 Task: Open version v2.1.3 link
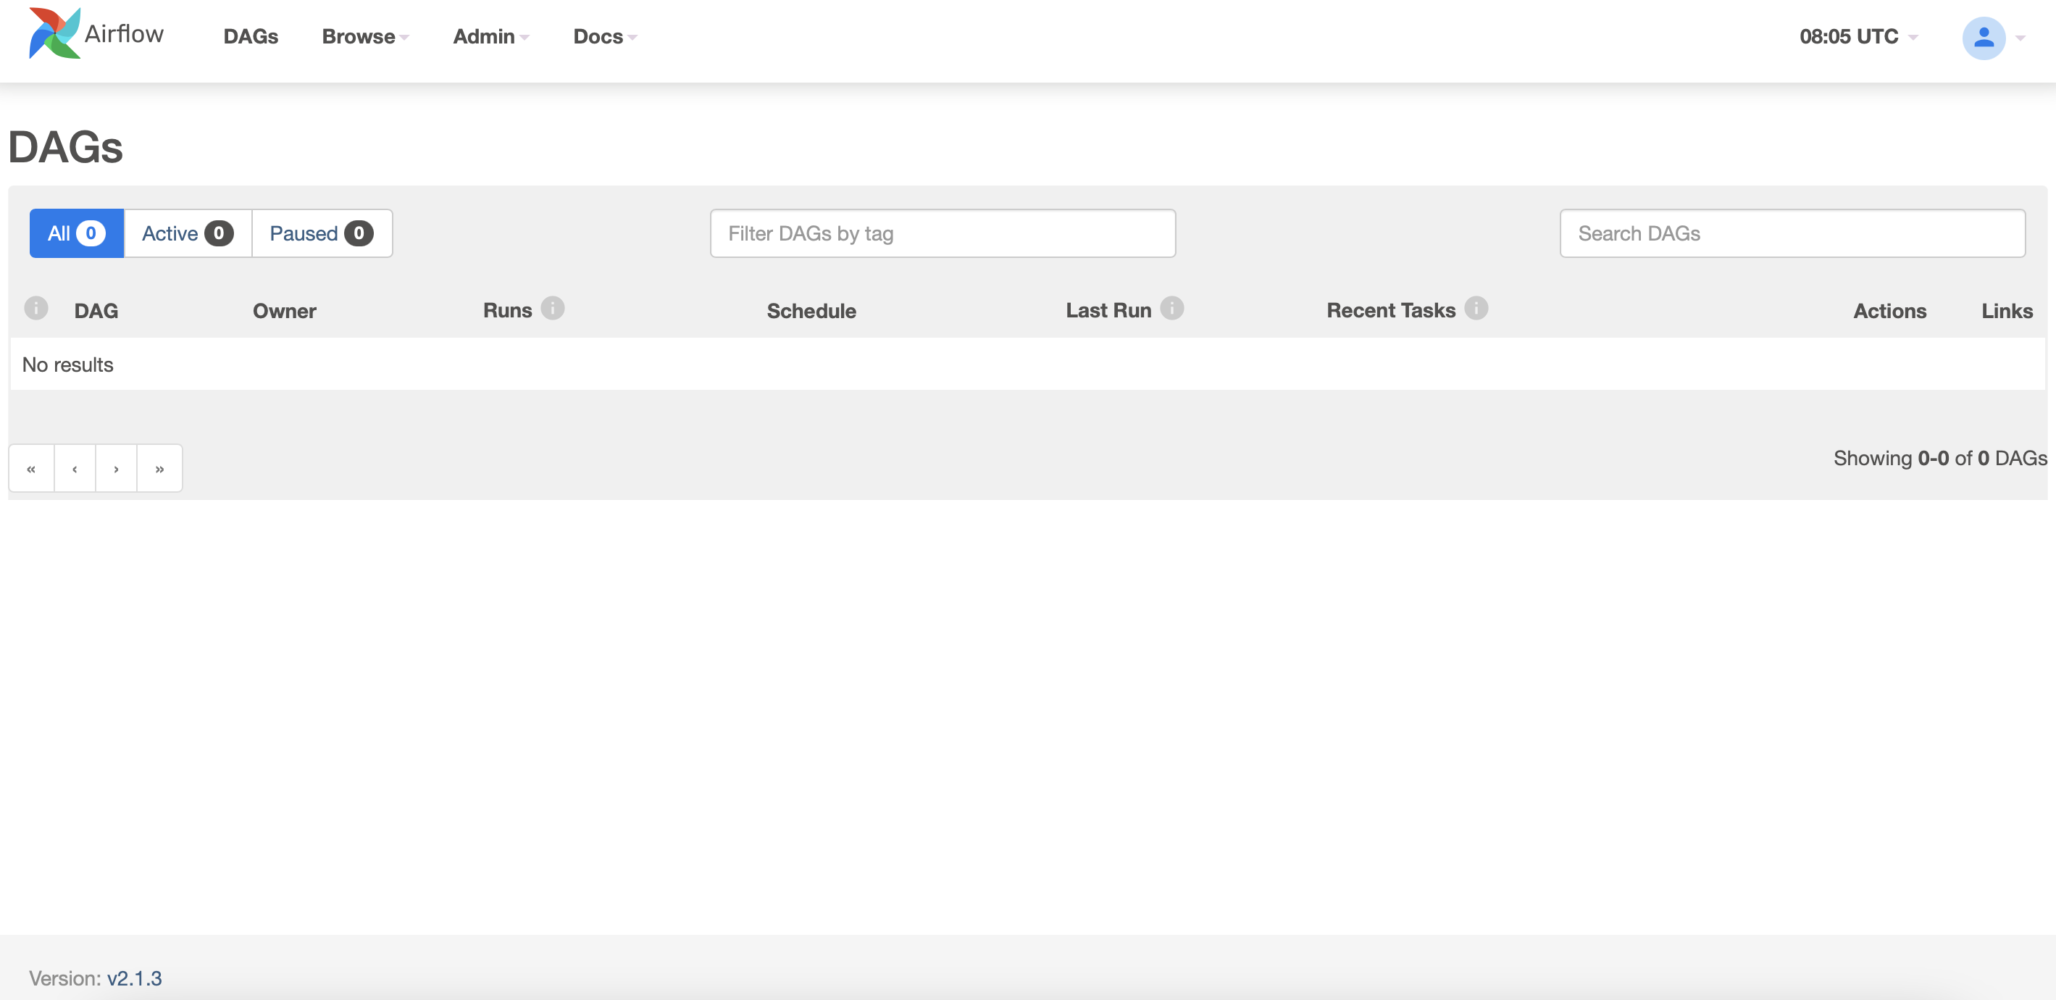134,978
